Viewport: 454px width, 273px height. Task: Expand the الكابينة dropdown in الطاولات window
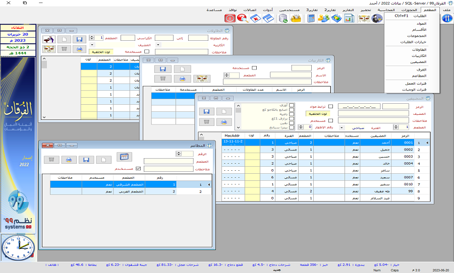[x=158, y=45]
